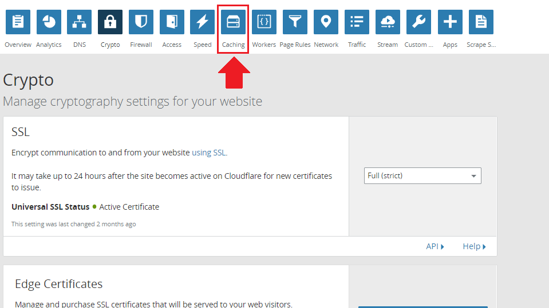Open the Page Rules funnel icon
The width and height of the screenshot is (549, 308).
pyautogui.click(x=295, y=22)
